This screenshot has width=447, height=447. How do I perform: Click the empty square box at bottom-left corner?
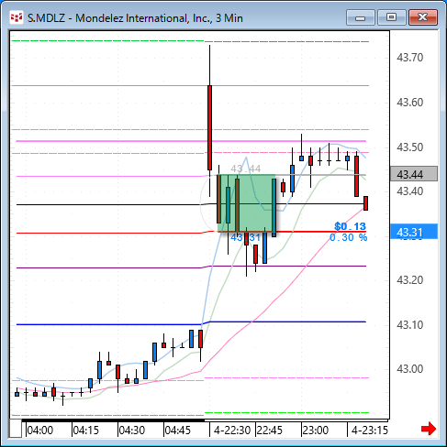(x=16, y=429)
